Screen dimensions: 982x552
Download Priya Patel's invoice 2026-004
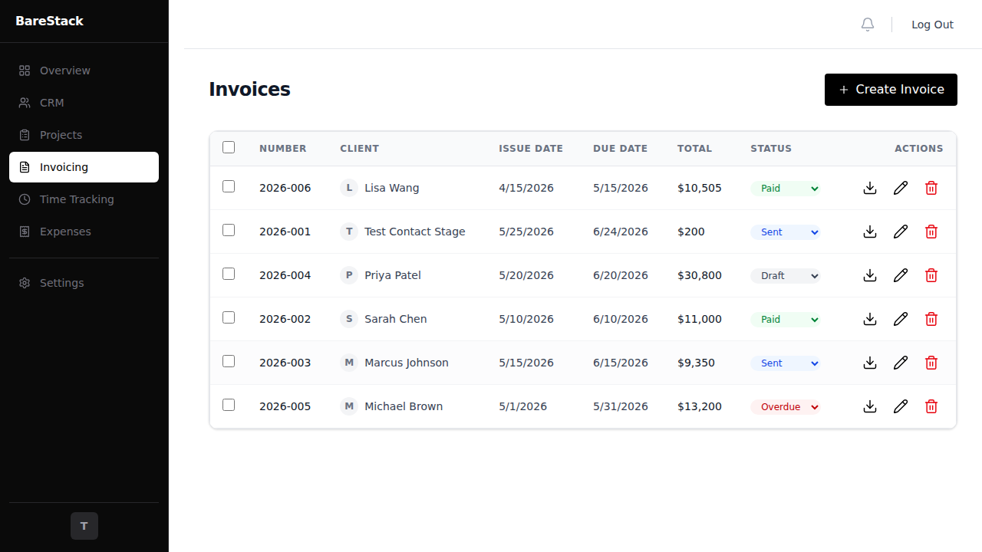coord(870,275)
